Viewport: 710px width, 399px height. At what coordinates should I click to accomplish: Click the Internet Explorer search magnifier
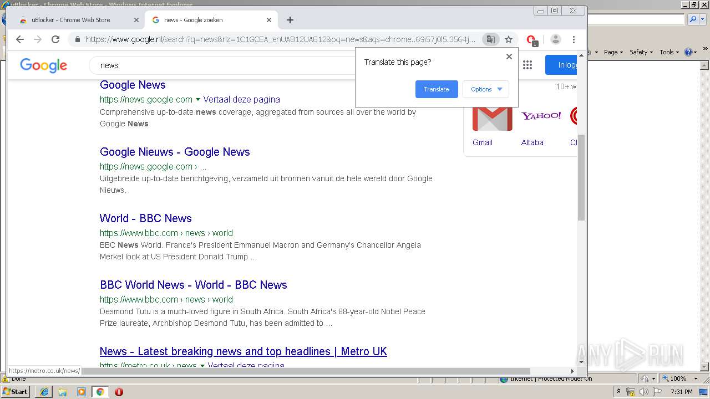click(x=692, y=19)
